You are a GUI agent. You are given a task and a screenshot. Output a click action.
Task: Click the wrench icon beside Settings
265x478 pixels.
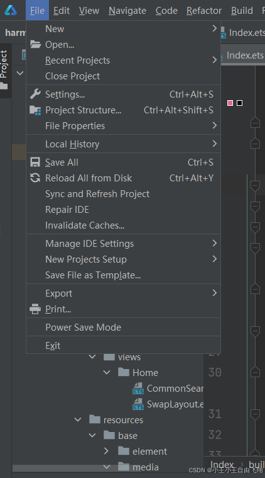point(35,94)
